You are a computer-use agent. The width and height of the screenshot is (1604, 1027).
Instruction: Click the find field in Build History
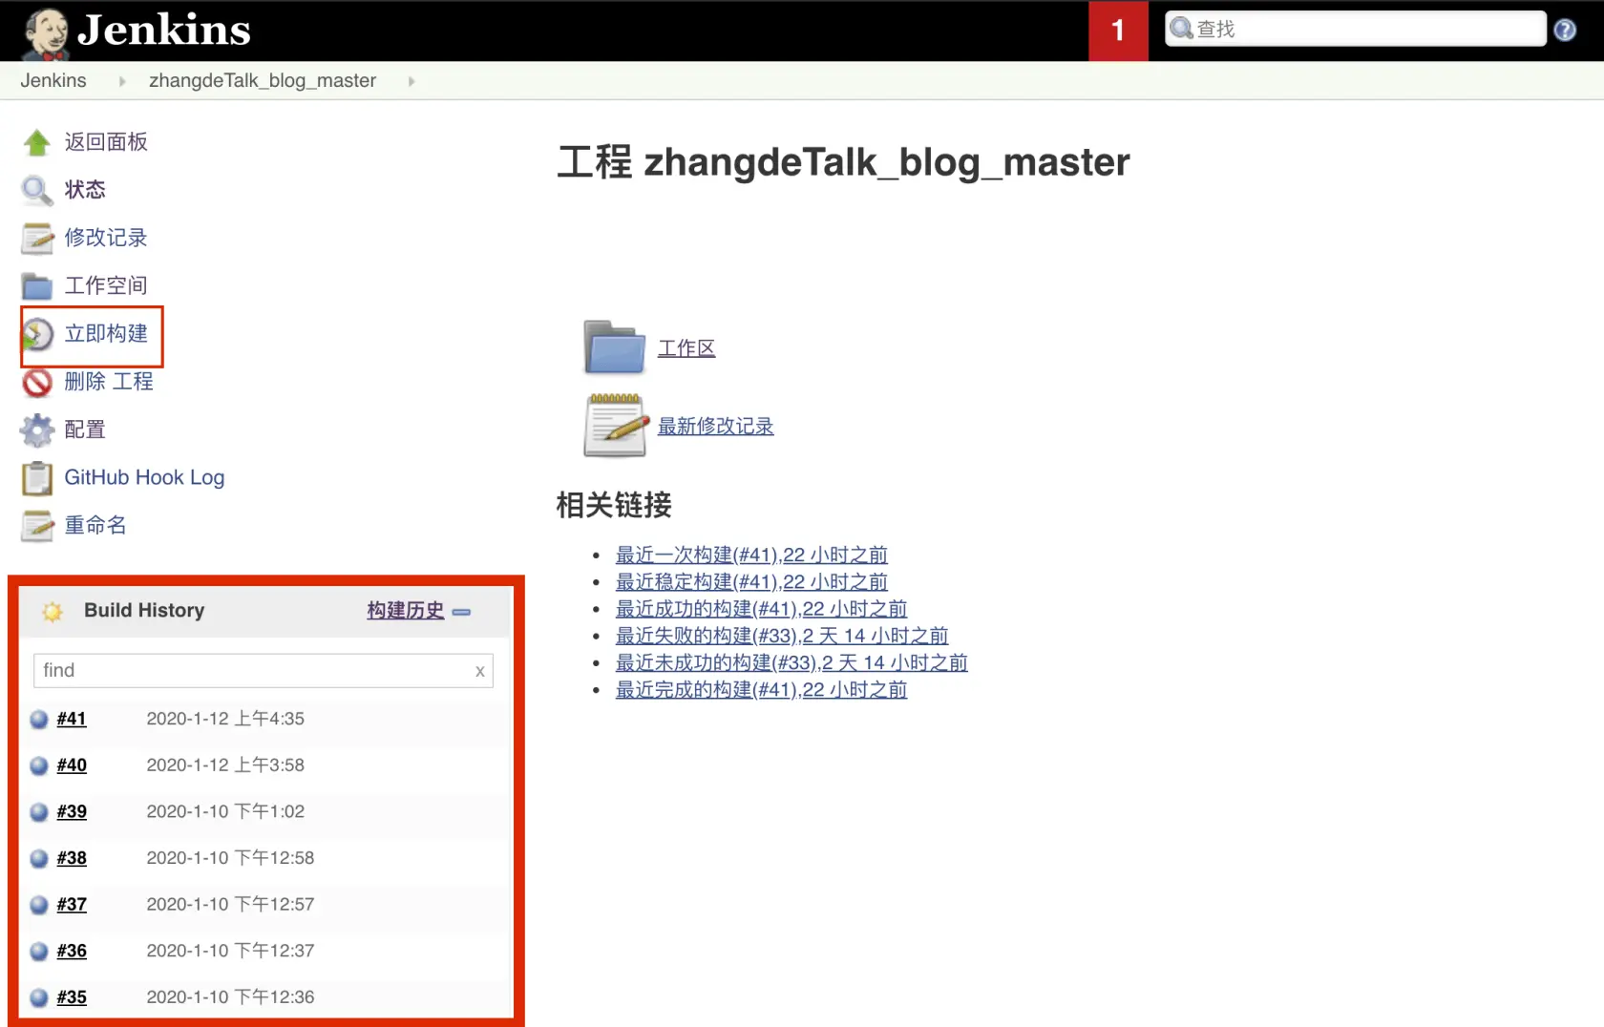(253, 670)
